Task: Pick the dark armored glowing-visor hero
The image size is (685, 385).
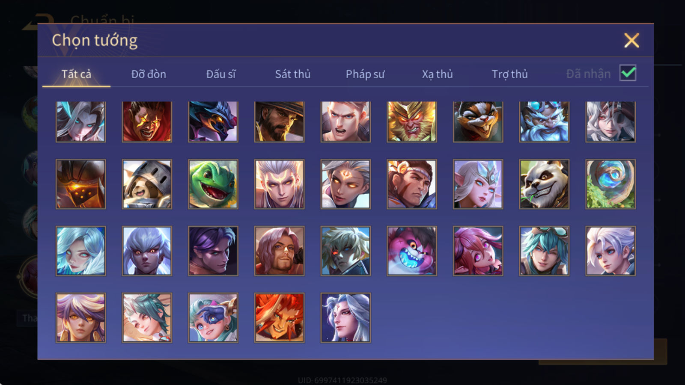Action: click(80, 184)
